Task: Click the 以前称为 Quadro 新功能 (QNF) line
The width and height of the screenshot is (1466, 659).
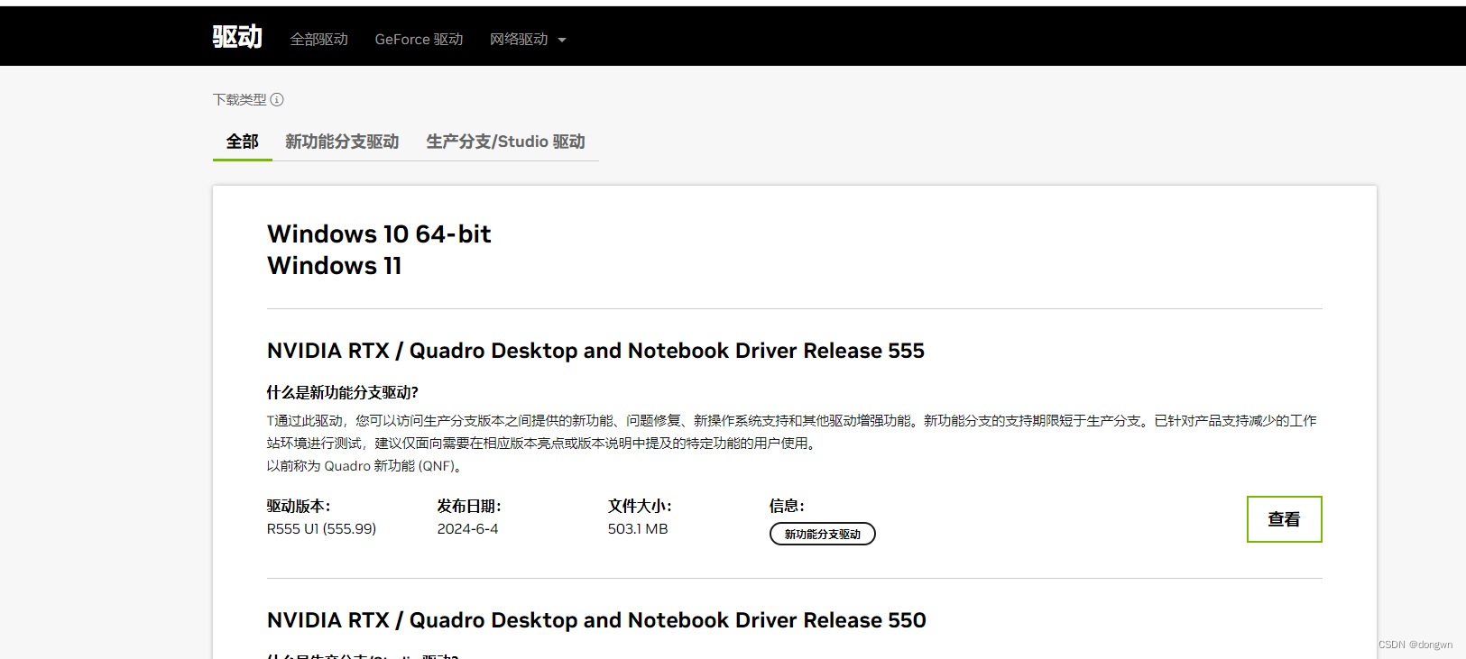Action: point(365,466)
